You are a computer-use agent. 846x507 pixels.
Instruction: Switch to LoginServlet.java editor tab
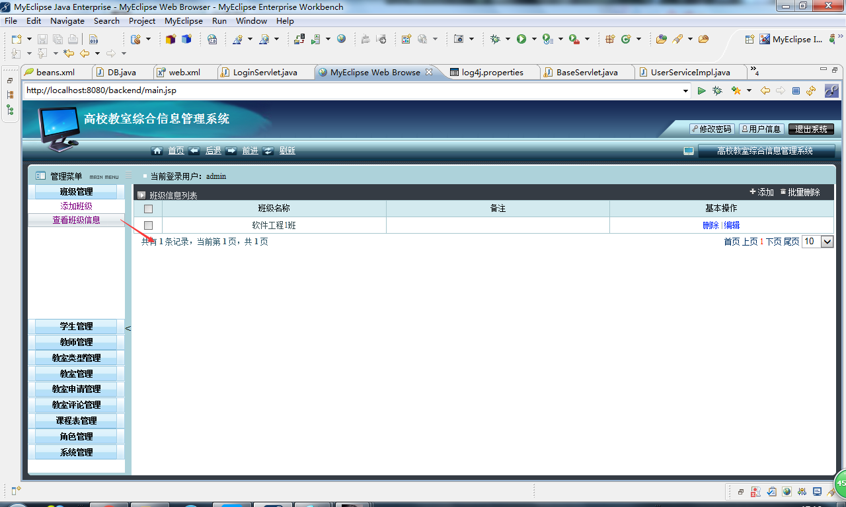click(x=265, y=73)
